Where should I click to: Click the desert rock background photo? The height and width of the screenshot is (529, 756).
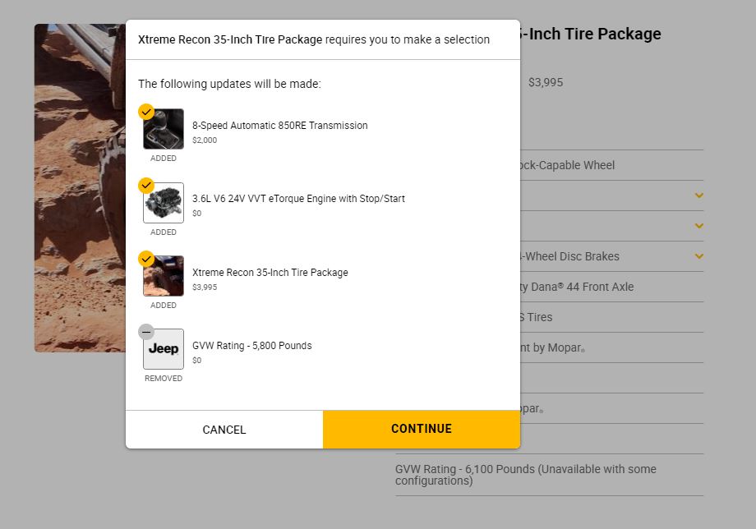tap(80, 188)
